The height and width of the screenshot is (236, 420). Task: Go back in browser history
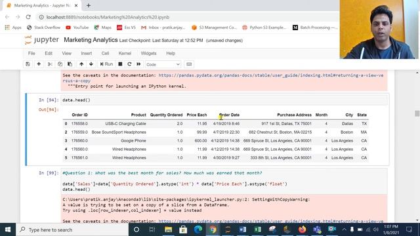click(7, 17)
